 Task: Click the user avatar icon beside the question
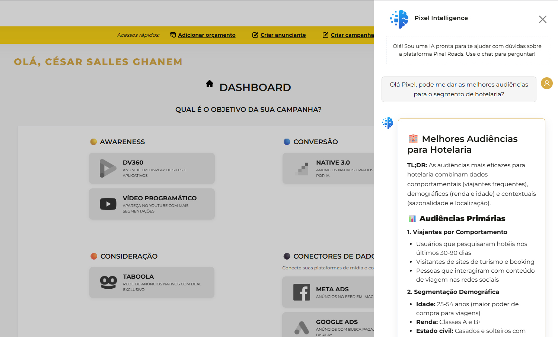pyautogui.click(x=546, y=83)
